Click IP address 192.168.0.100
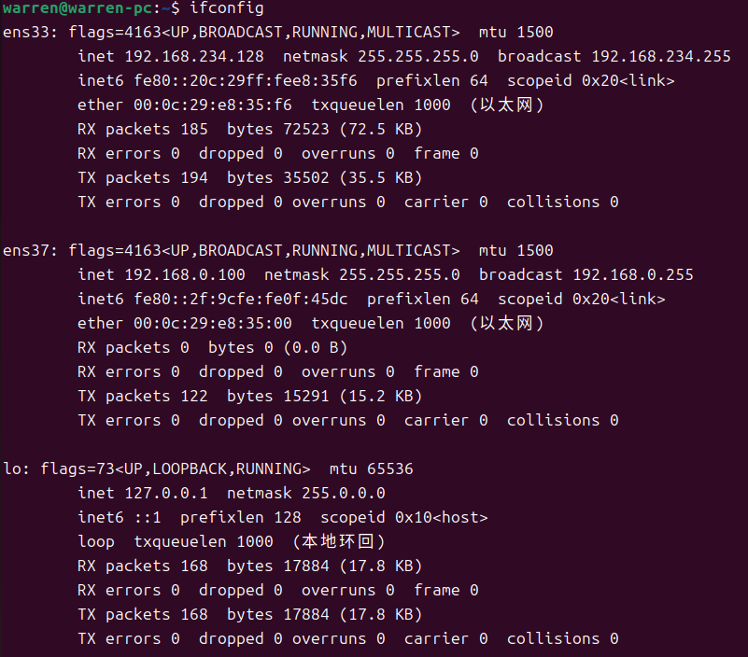Screen dimensions: 748x657 (185, 274)
